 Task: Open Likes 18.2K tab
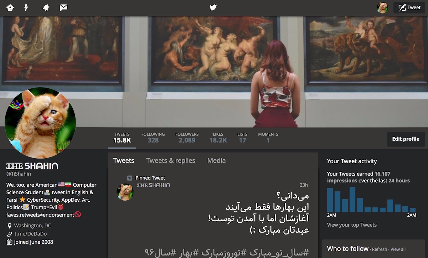218,138
